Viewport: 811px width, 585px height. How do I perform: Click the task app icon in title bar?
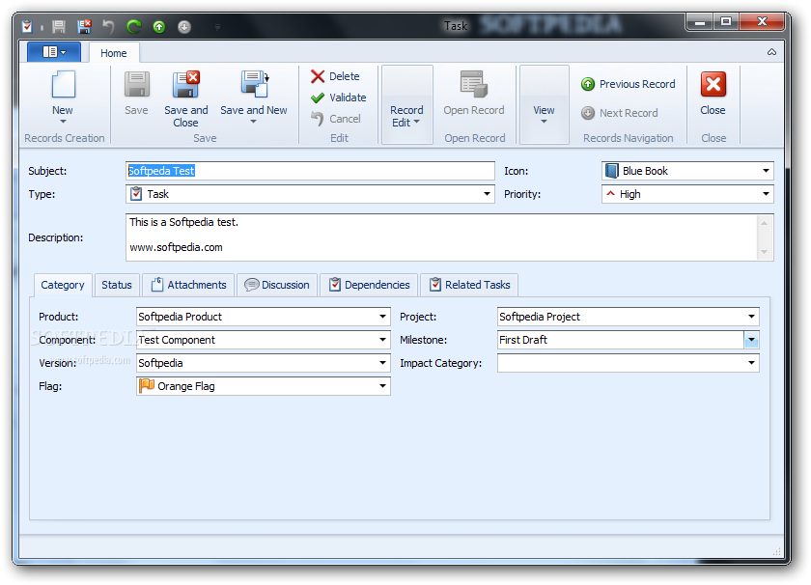point(27,26)
